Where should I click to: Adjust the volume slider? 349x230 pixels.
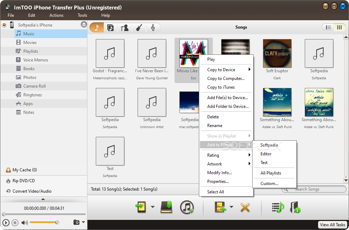click(44, 222)
